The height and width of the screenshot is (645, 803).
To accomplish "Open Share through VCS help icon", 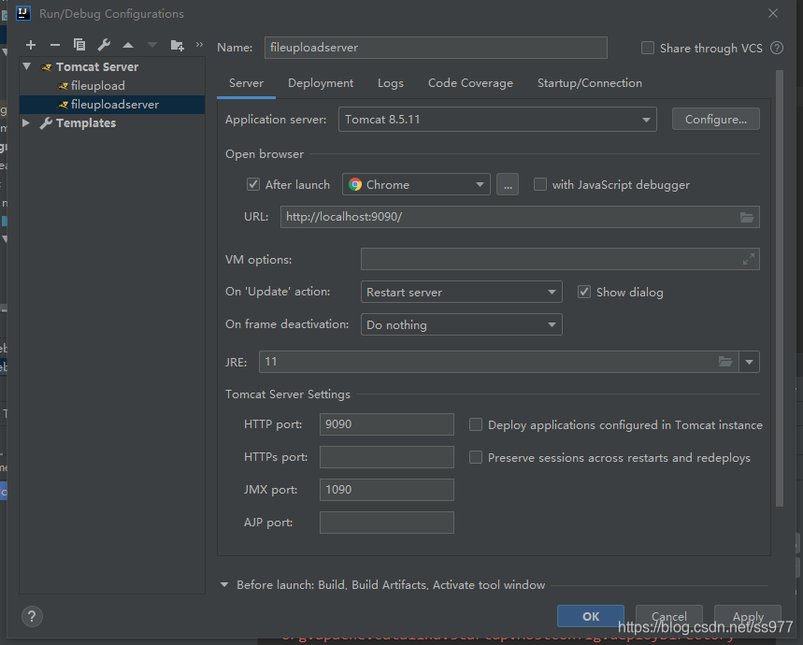I will 777,48.
